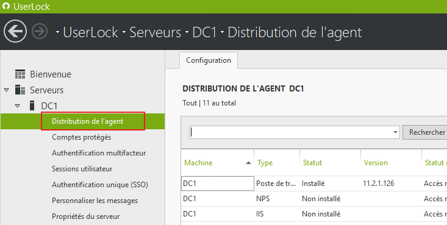Open the breadcrumb dropdown before Serveurs
This screenshot has height=225, width=447.
124,32
